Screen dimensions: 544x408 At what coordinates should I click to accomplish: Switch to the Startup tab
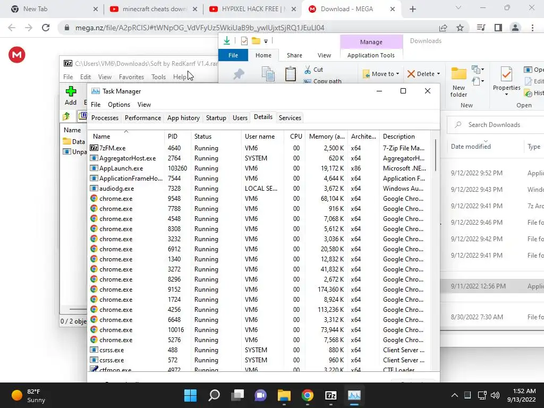(216, 118)
